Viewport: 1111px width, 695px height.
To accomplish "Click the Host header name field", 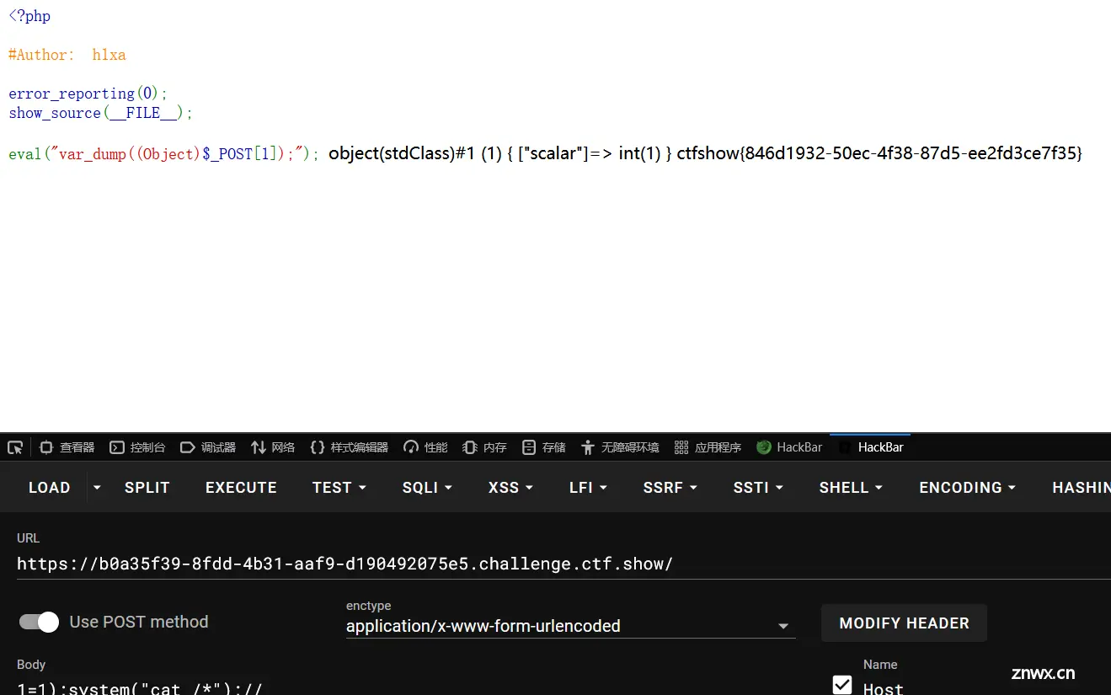I will 985,687.
